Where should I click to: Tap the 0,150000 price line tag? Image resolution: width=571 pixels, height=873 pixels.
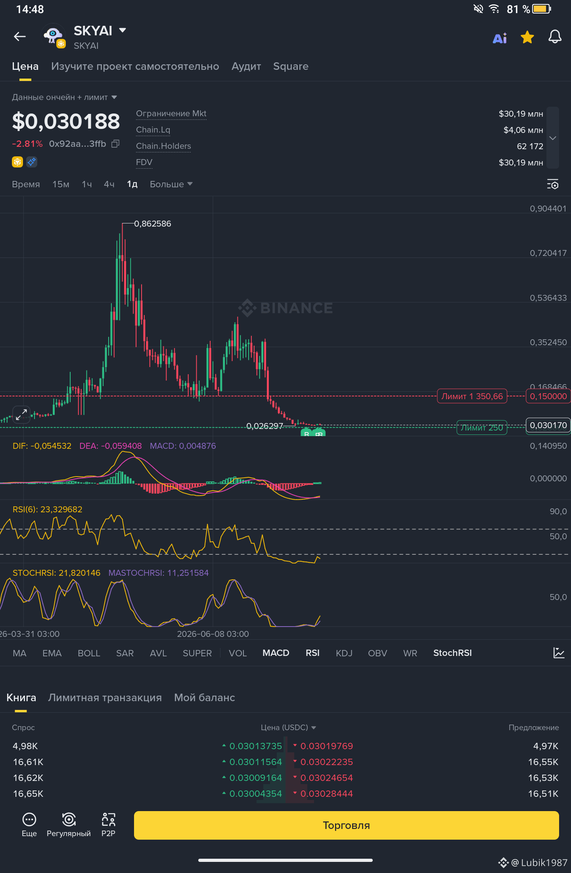pyautogui.click(x=548, y=396)
